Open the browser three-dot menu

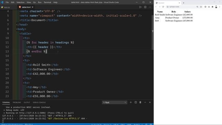point(220,7)
